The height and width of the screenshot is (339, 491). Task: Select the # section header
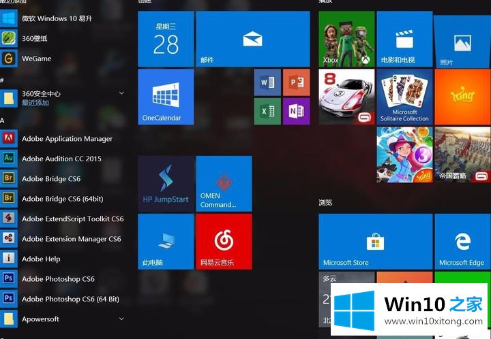point(2,80)
